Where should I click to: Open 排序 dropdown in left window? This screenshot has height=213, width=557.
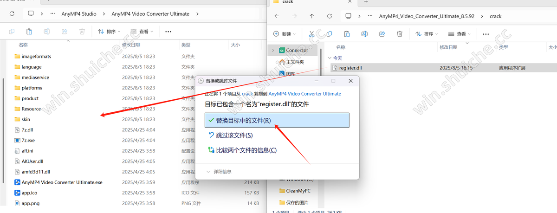coord(109,32)
